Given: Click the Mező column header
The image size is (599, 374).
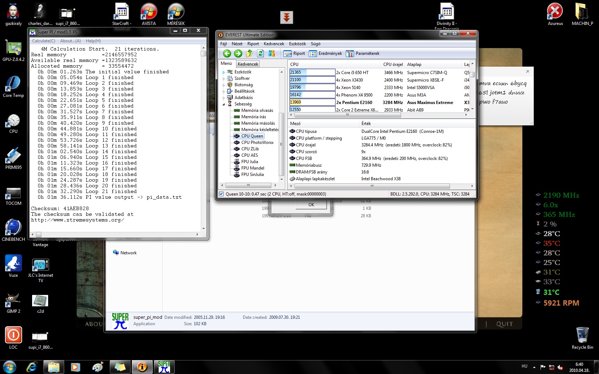Looking at the screenshot, I should [324, 124].
